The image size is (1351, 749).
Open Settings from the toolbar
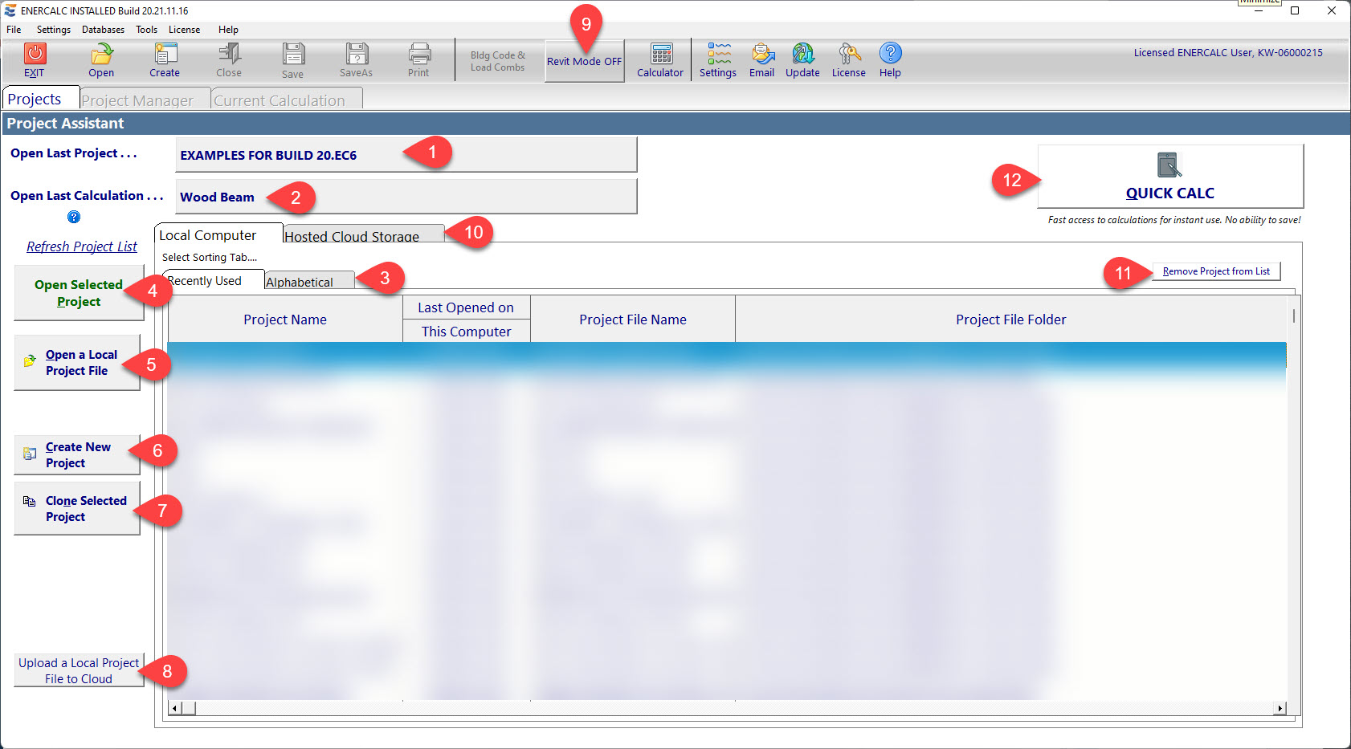point(718,54)
